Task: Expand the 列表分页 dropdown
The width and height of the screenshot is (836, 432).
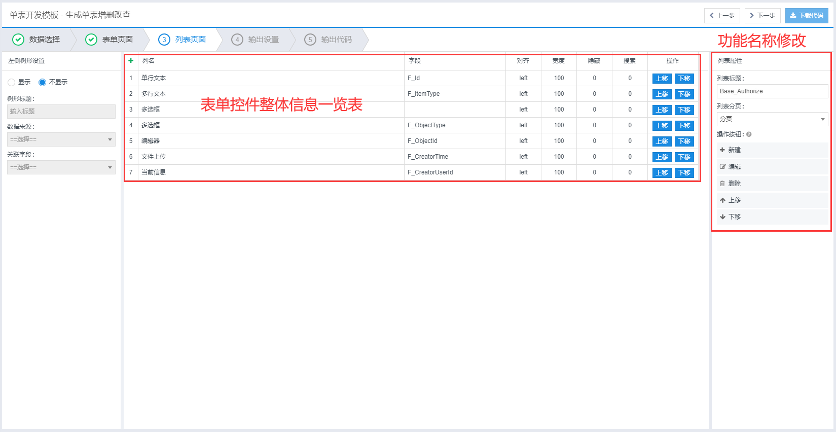Action: coord(772,119)
